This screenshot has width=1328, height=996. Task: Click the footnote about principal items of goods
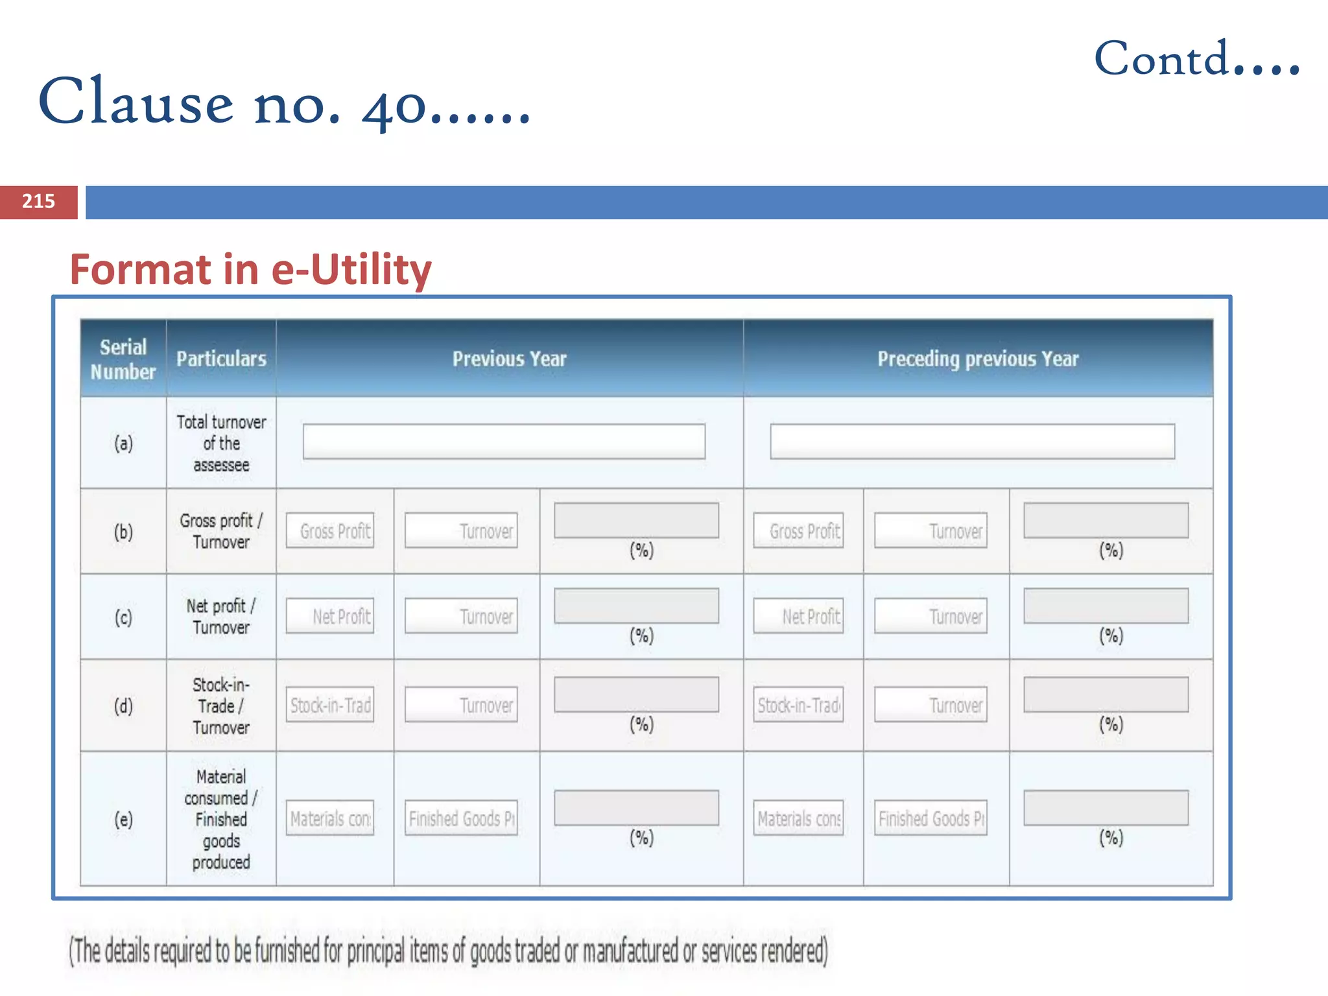(449, 951)
